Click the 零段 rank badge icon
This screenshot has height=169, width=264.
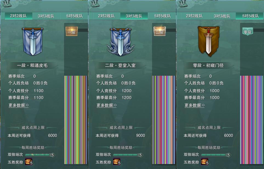point(248,32)
